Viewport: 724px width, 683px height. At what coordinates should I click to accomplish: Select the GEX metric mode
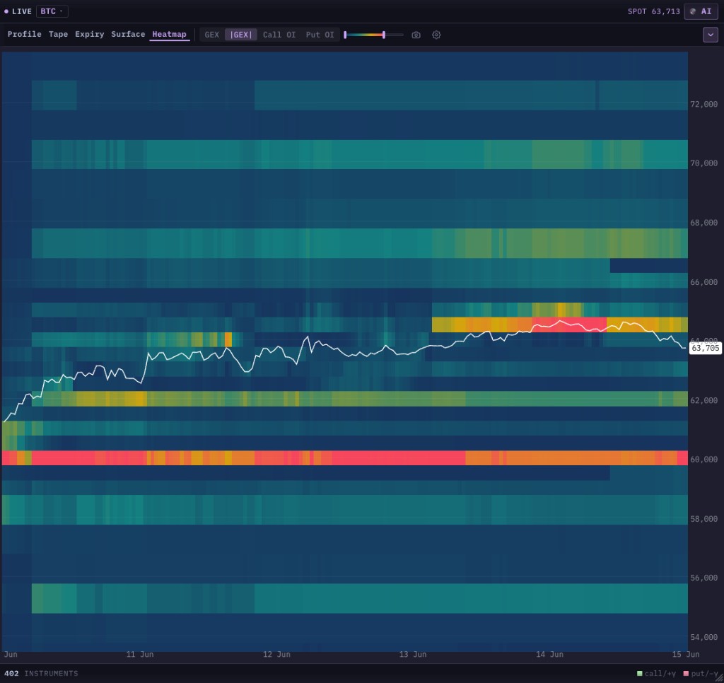point(212,35)
